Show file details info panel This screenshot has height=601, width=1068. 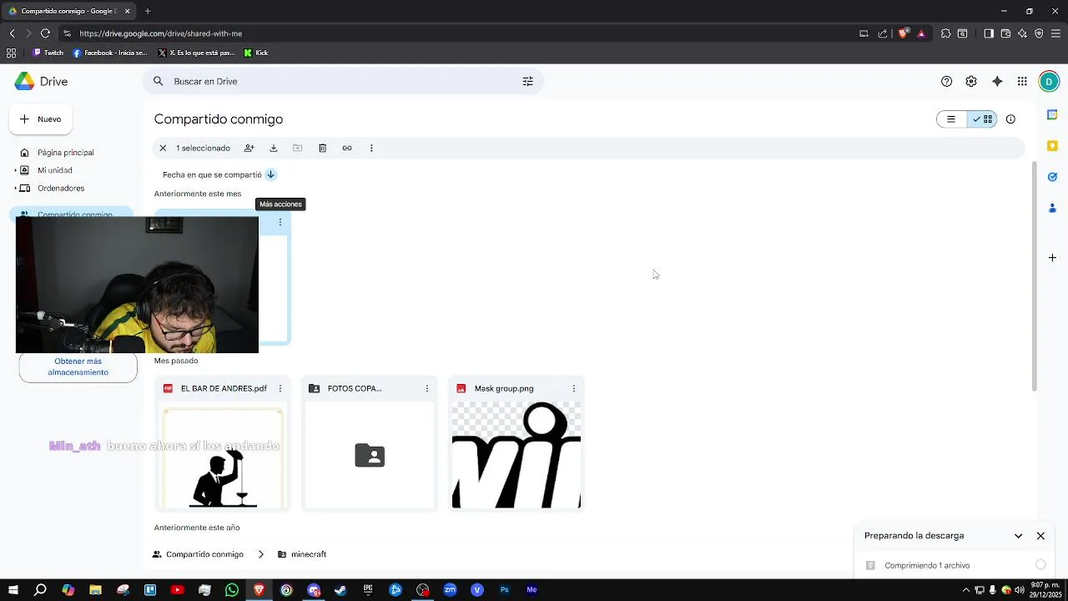click(x=1010, y=119)
